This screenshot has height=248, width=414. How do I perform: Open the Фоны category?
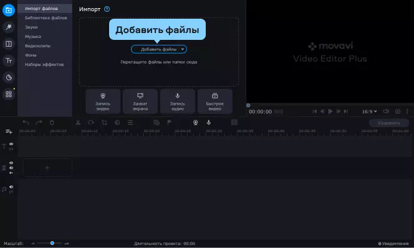point(31,55)
